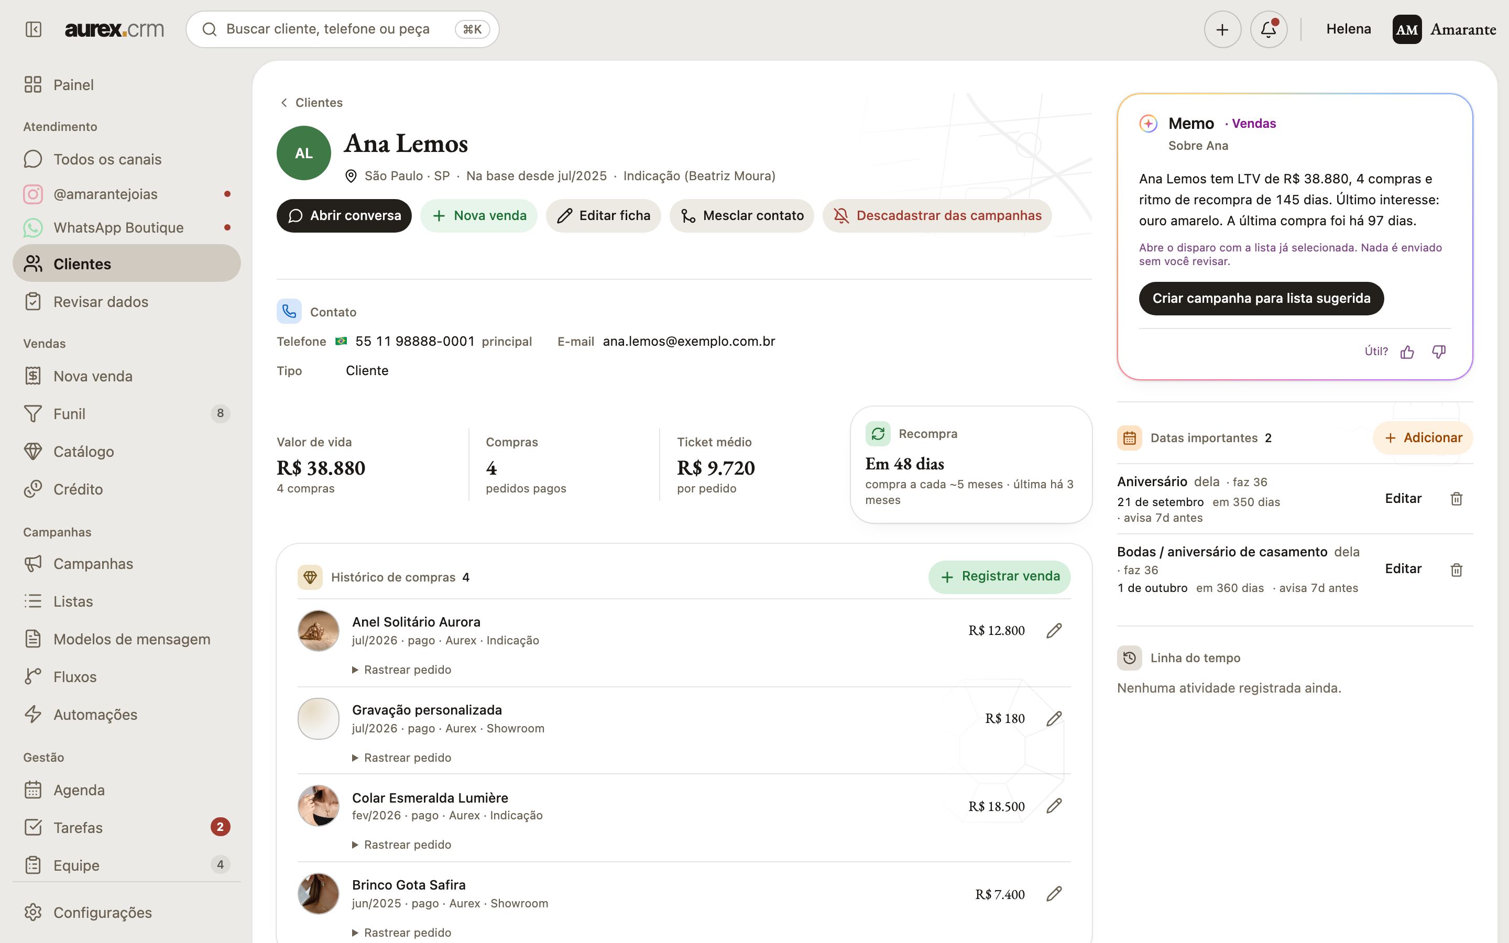Click the Datas importantes calendar icon
The height and width of the screenshot is (943, 1509).
coord(1129,438)
